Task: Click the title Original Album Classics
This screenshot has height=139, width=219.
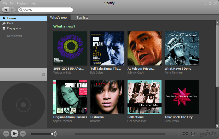Action: click(70, 117)
